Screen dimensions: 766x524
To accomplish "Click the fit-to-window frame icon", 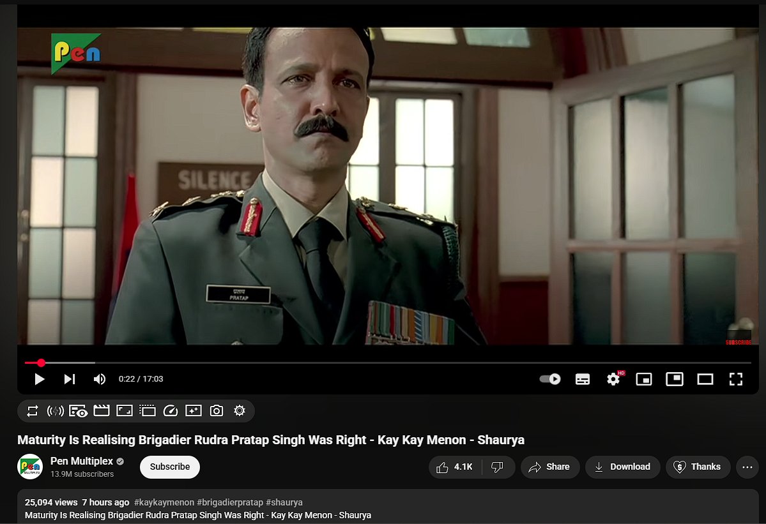I will [124, 411].
